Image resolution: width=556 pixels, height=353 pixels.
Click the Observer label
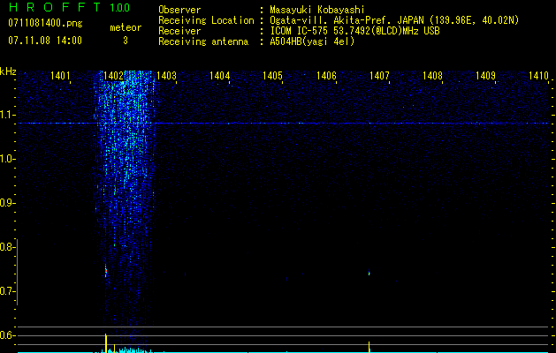pyautogui.click(x=179, y=10)
